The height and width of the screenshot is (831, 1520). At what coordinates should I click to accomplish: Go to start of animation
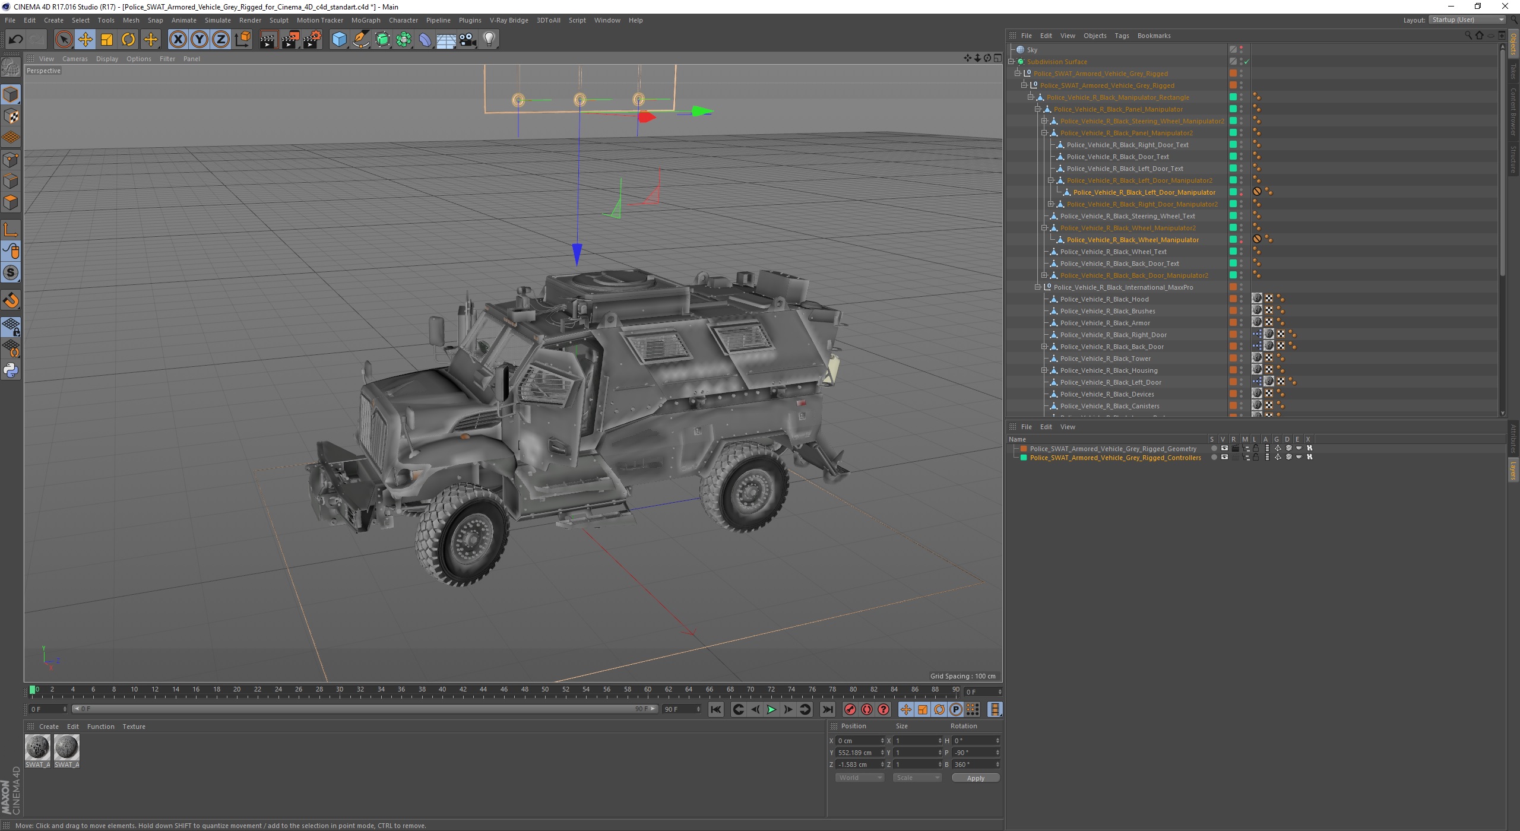(716, 710)
